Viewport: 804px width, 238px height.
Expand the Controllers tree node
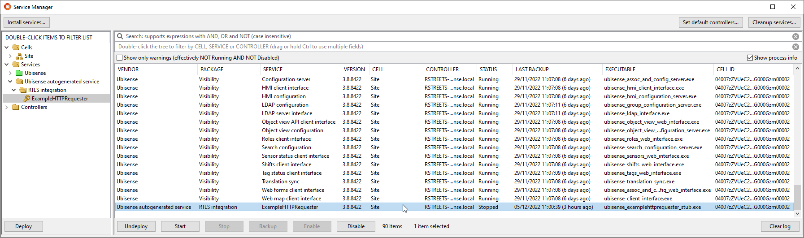7,107
